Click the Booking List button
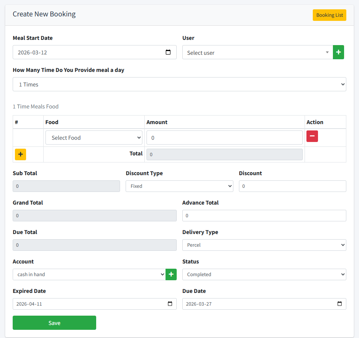 (329, 15)
